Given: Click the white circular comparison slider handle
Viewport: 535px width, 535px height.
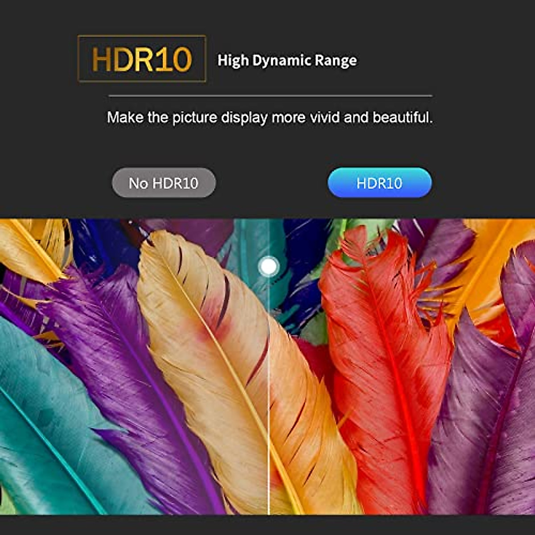Looking at the screenshot, I should (x=268, y=267).
